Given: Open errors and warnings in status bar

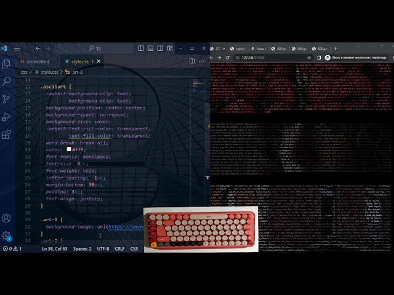Looking at the screenshot, I should coord(12,249).
